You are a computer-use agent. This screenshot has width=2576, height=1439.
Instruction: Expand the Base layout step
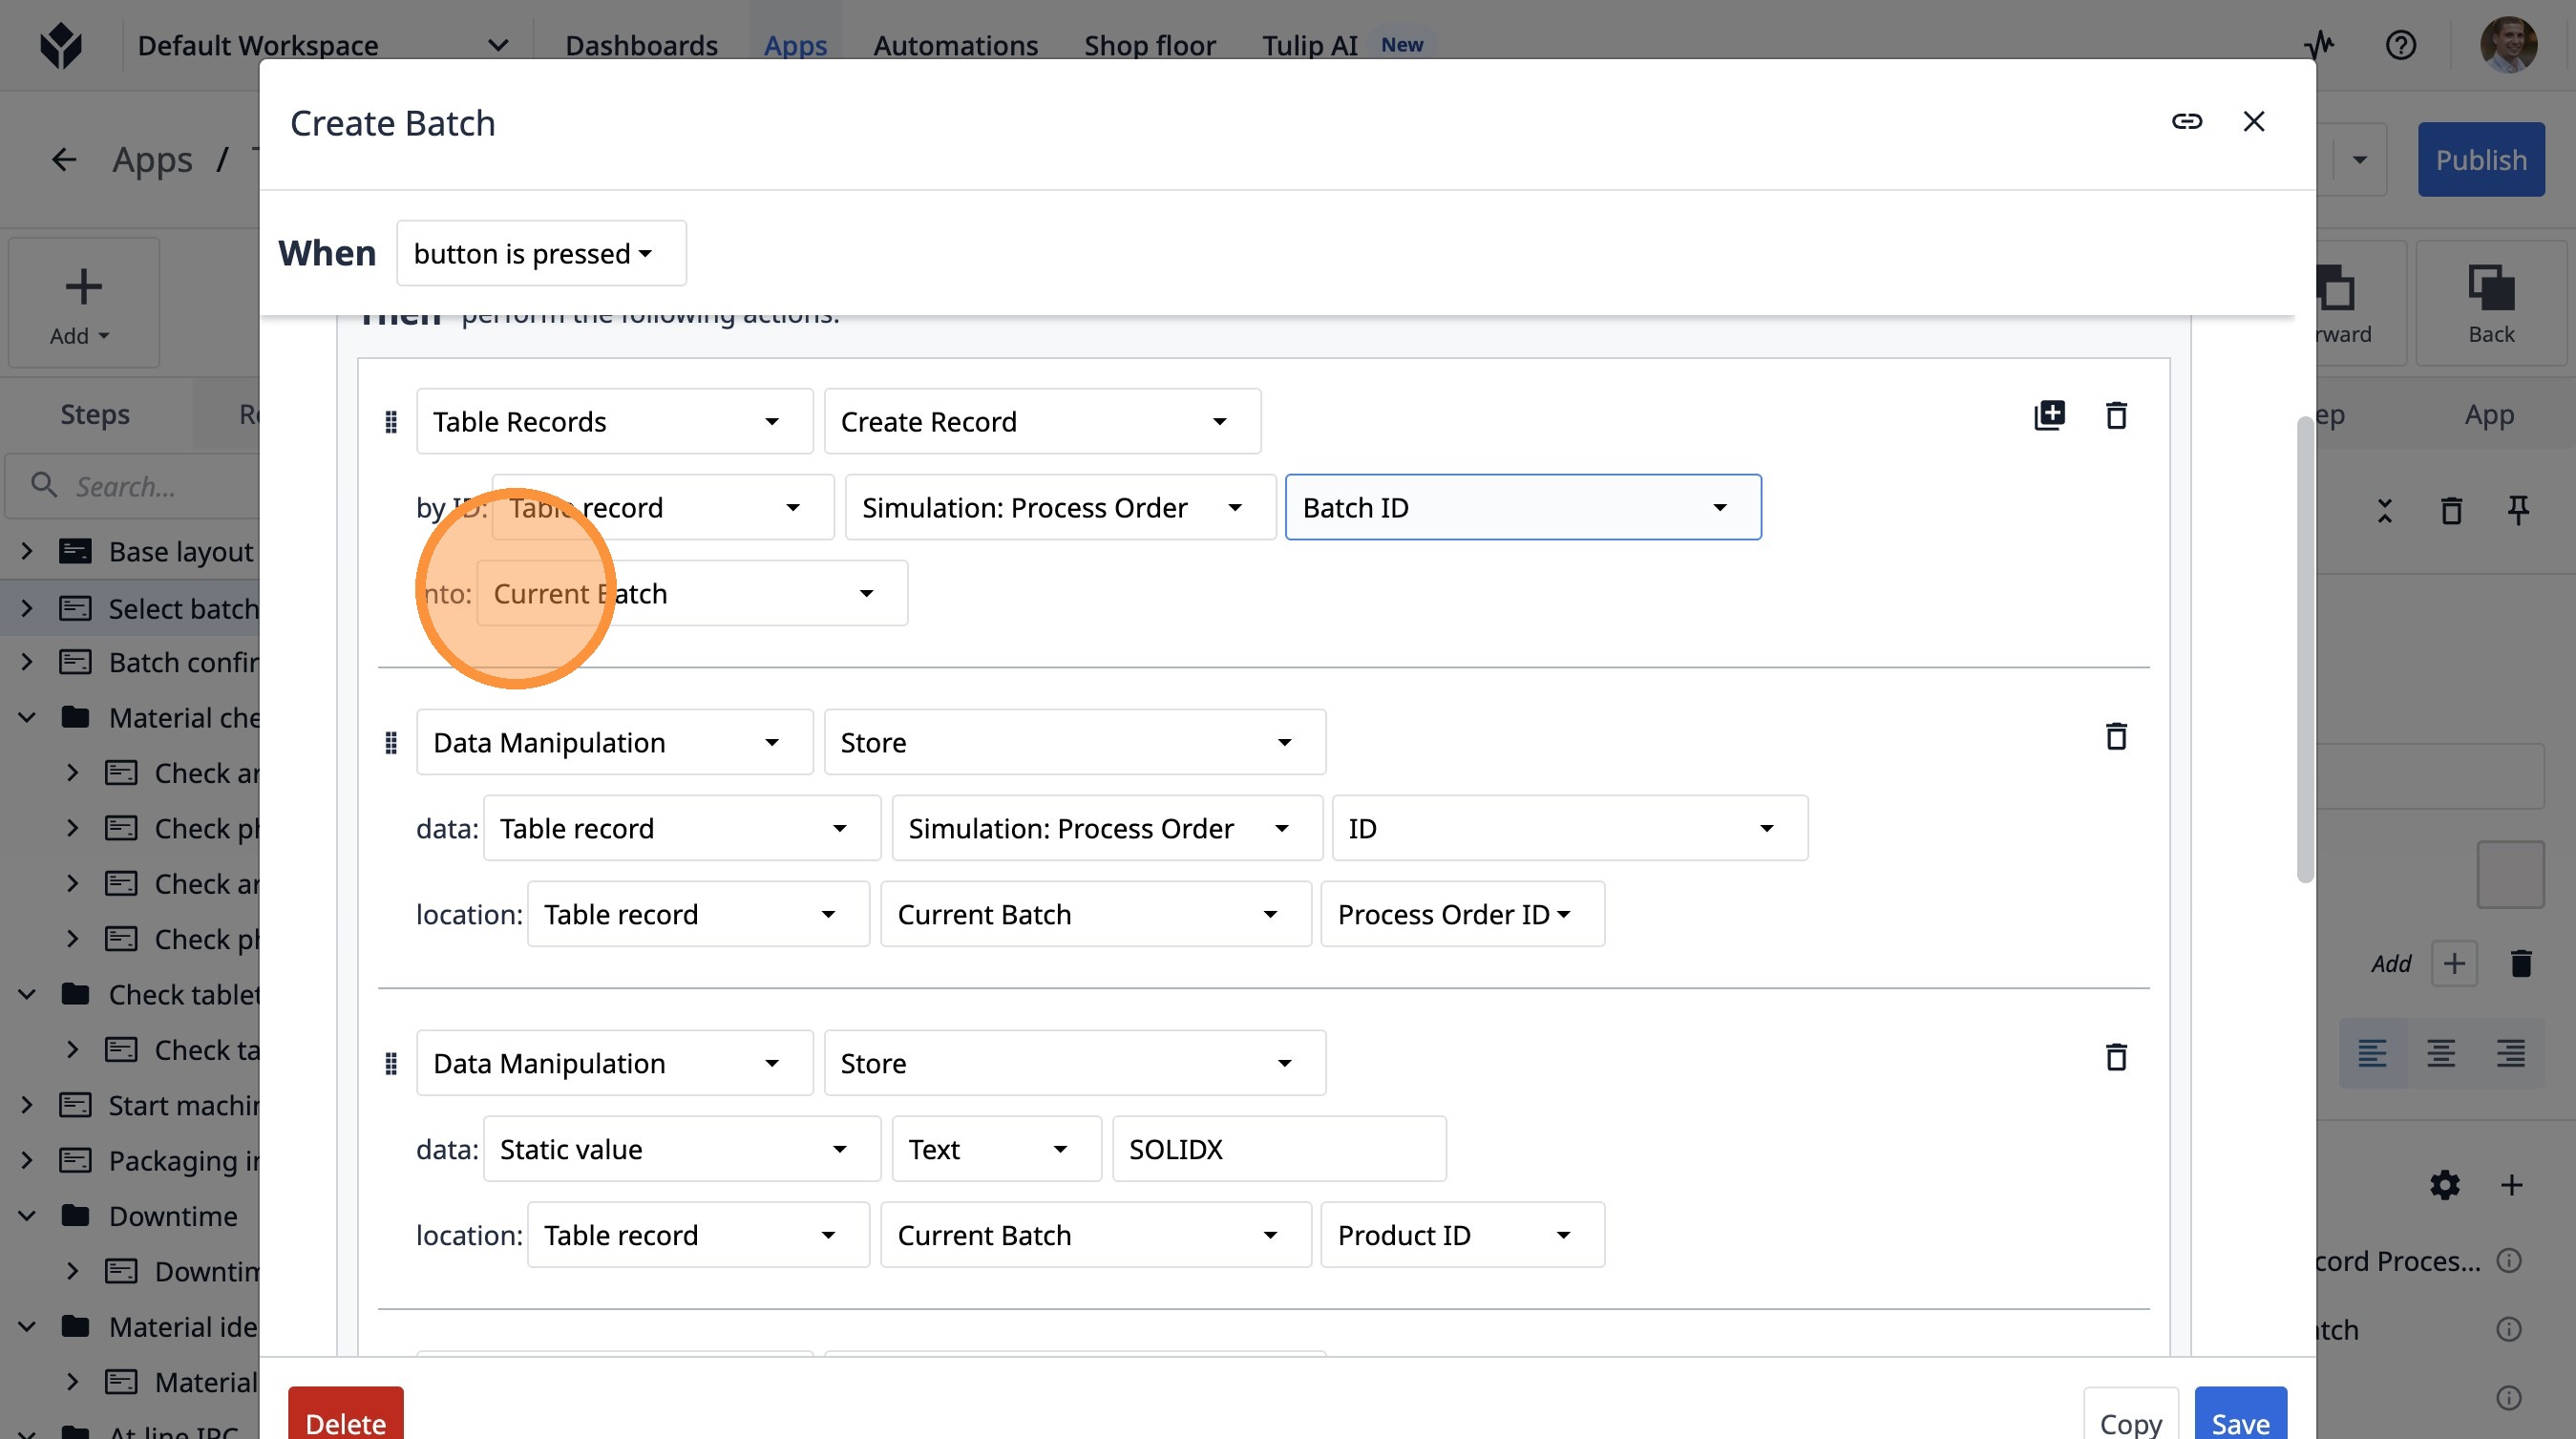(27, 551)
